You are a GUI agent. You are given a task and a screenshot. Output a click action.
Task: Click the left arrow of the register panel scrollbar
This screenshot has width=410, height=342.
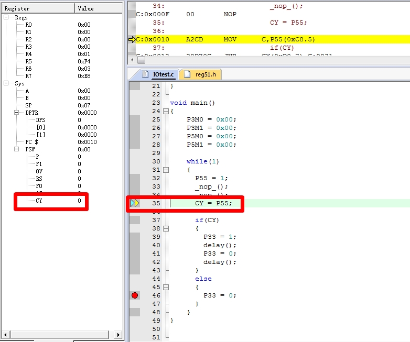coord(5,335)
